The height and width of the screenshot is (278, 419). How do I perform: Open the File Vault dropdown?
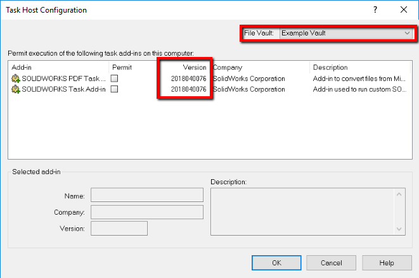(x=346, y=33)
